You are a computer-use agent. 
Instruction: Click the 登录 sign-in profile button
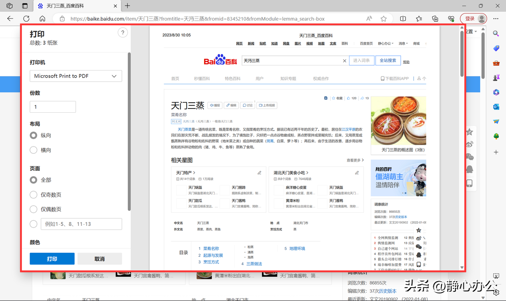point(474,19)
